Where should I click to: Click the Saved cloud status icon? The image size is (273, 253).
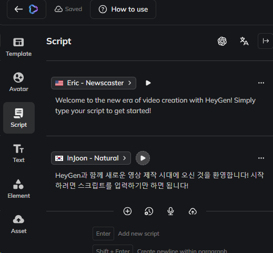click(58, 9)
